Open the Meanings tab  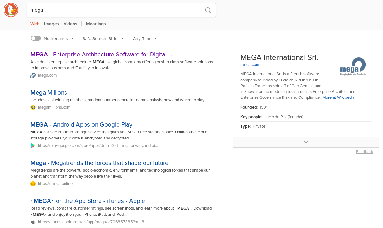tap(96, 24)
